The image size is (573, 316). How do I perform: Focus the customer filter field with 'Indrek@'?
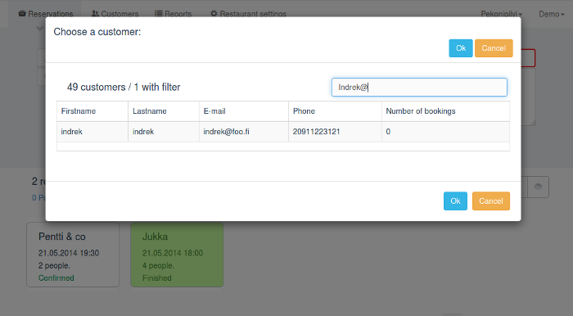(x=419, y=88)
